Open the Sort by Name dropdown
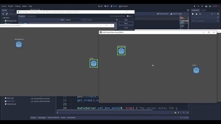The image size is (221, 124). [74, 20]
